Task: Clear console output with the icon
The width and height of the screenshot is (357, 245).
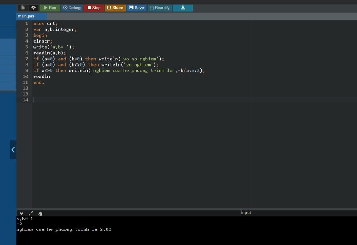Action: point(40,213)
